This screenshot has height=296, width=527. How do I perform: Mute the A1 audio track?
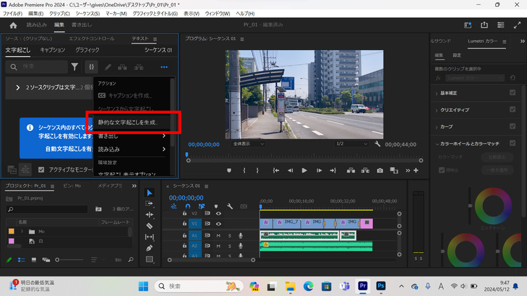[x=218, y=235]
